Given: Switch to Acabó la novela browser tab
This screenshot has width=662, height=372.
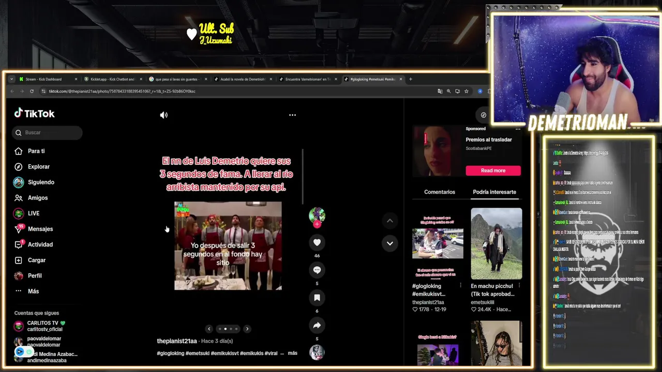Looking at the screenshot, I should pos(243,79).
